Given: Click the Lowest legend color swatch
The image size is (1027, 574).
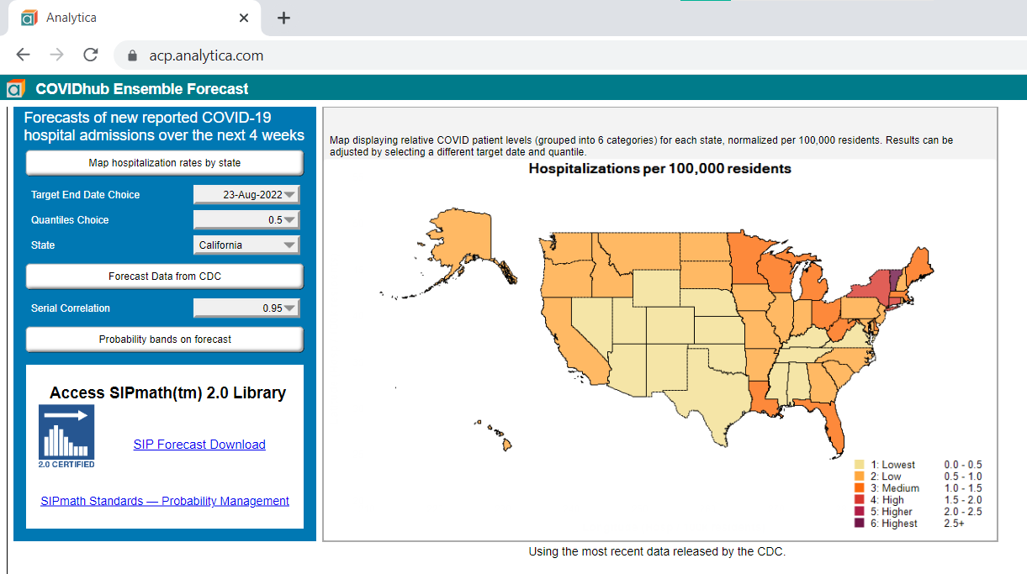Looking at the screenshot, I should point(860,465).
